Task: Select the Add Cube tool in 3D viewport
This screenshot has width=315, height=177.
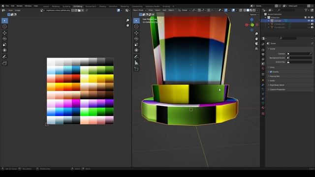Action: coord(136,69)
